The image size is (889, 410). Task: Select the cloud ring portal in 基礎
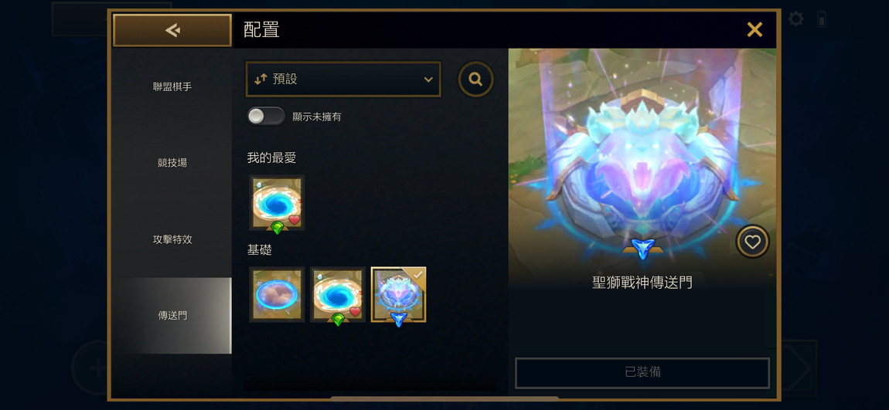278,294
